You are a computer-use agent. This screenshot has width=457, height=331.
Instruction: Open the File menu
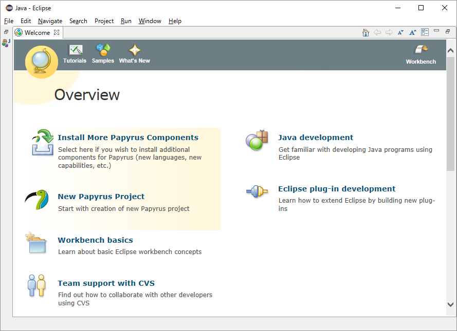tap(9, 21)
